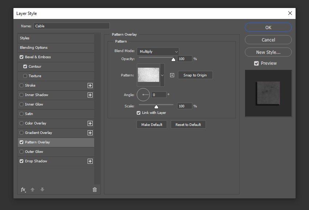Uncheck Link with Layer
Image resolution: width=309 pixels, height=210 pixels.
[x=139, y=113]
